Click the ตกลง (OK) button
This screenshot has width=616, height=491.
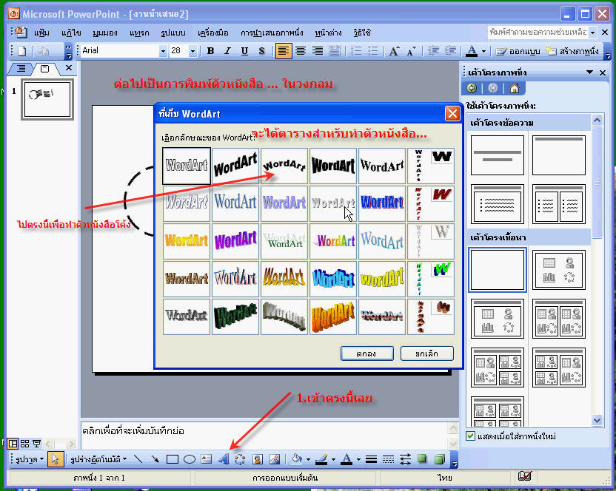click(x=367, y=353)
